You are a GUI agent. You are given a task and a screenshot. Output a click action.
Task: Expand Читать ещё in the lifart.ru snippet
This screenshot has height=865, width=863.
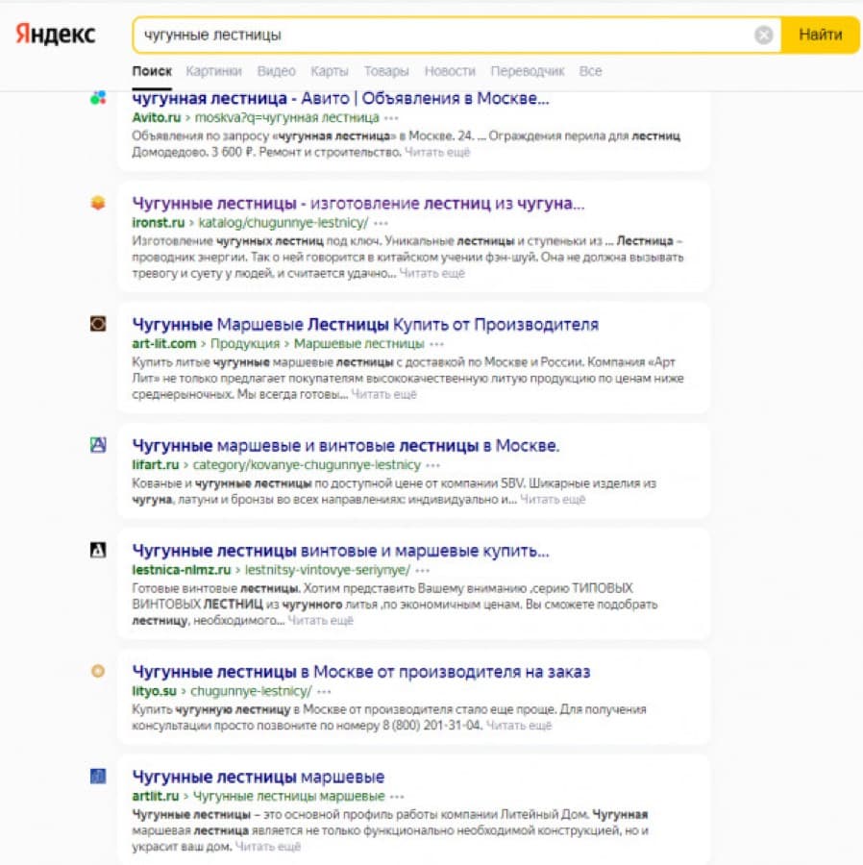(553, 499)
